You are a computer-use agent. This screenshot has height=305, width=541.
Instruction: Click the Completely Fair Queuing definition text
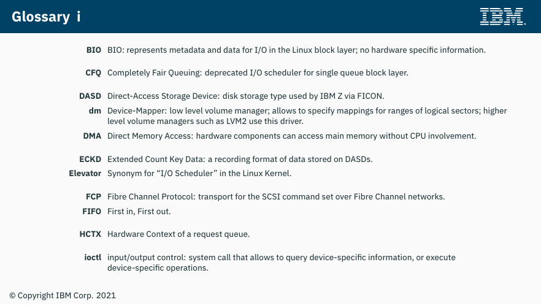[258, 73]
